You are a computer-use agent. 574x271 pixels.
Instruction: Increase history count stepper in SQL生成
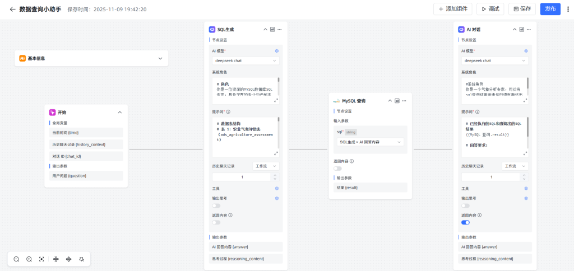pyautogui.click(x=275, y=175)
